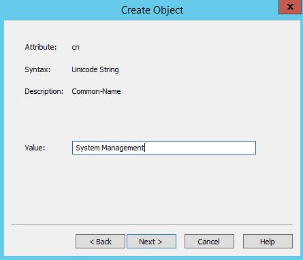303x260 pixels.
Task: Close the Create Object dialog
Action: tap(290, 7)
